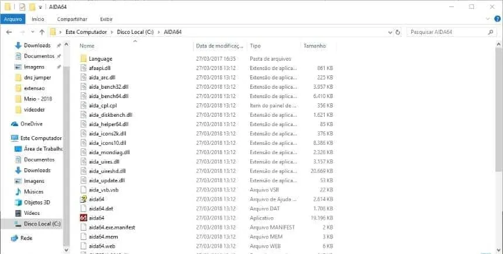Select the aida64.exe.manifest file name

coord(112,227)
